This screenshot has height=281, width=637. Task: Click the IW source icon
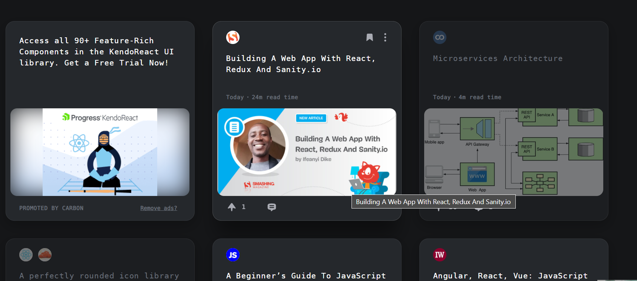click(440, 255)
